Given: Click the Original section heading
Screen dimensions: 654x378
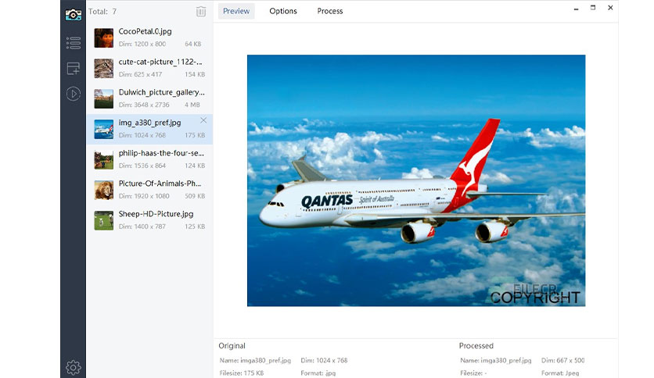Looking at the screenshot, I should (x=232, y=346).
